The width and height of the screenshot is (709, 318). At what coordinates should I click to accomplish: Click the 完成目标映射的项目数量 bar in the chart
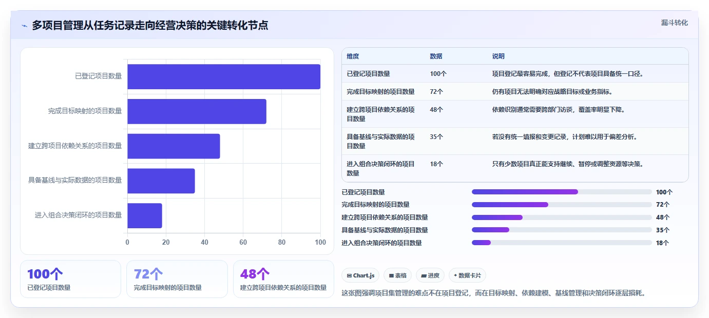(x=197, y=111)
